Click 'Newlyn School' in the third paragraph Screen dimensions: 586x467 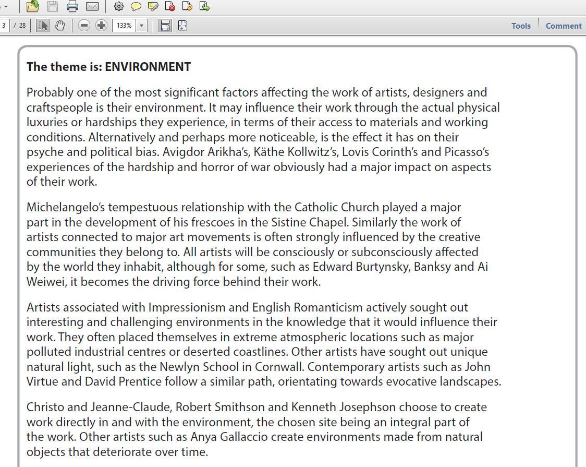click(199, 366)
